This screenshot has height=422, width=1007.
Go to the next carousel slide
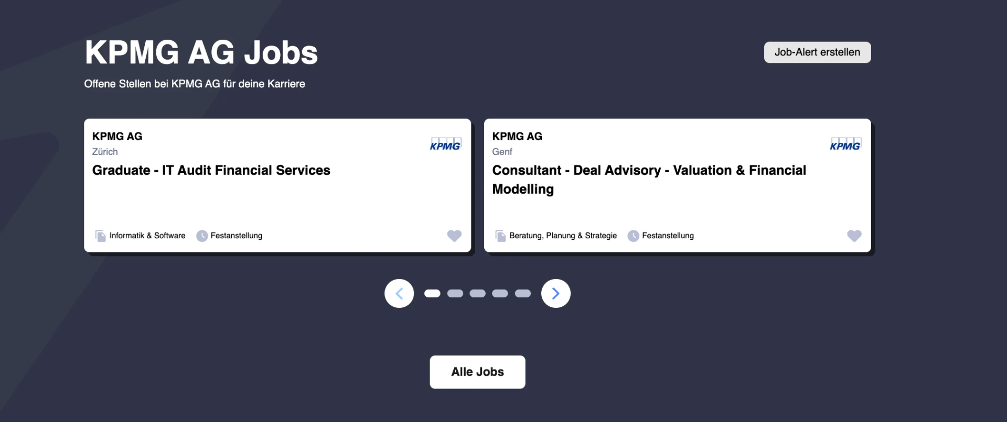(555, 293)
